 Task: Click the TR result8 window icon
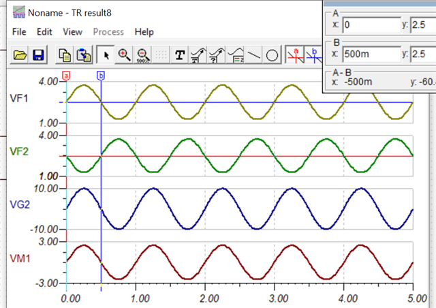tap(19, 13)
